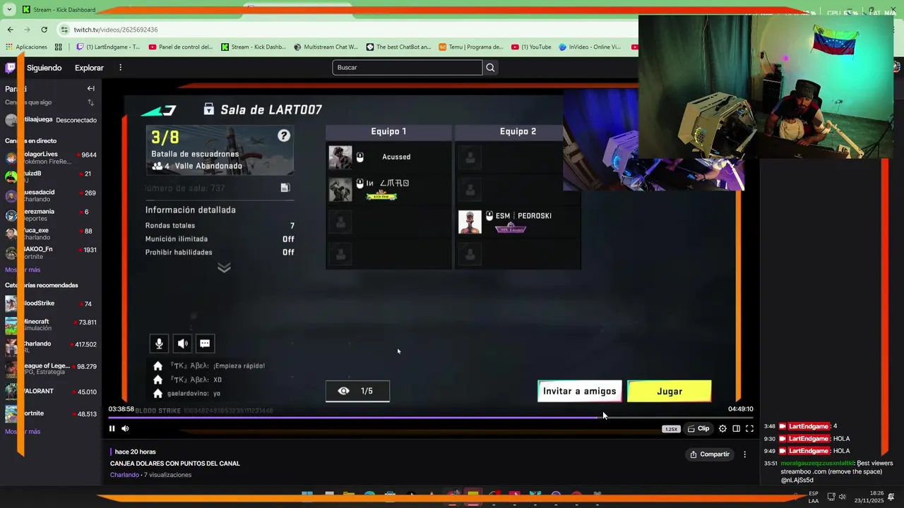Mute the video volume
The width and height of the screenshot is (904, 508).
point(125,428)
